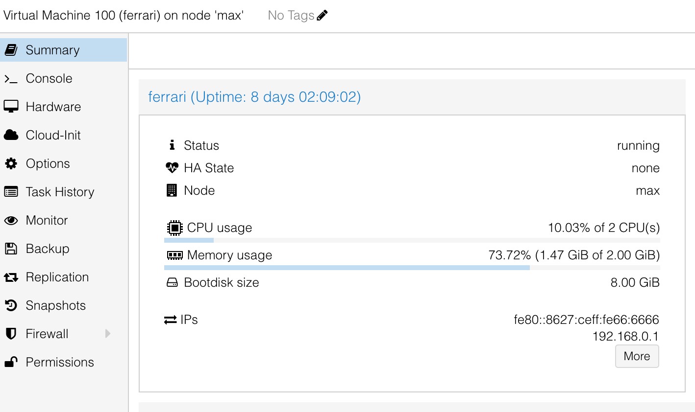This screenshot has height=412, width=695.
Task: Expand the Firewall submenu arrow
Action: pos(108,334)
